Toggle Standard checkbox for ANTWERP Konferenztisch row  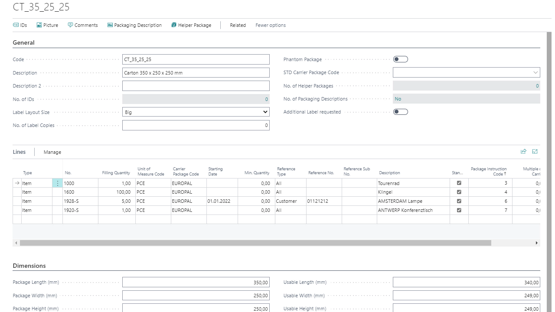pyautogui.click(x=459, y=210)
